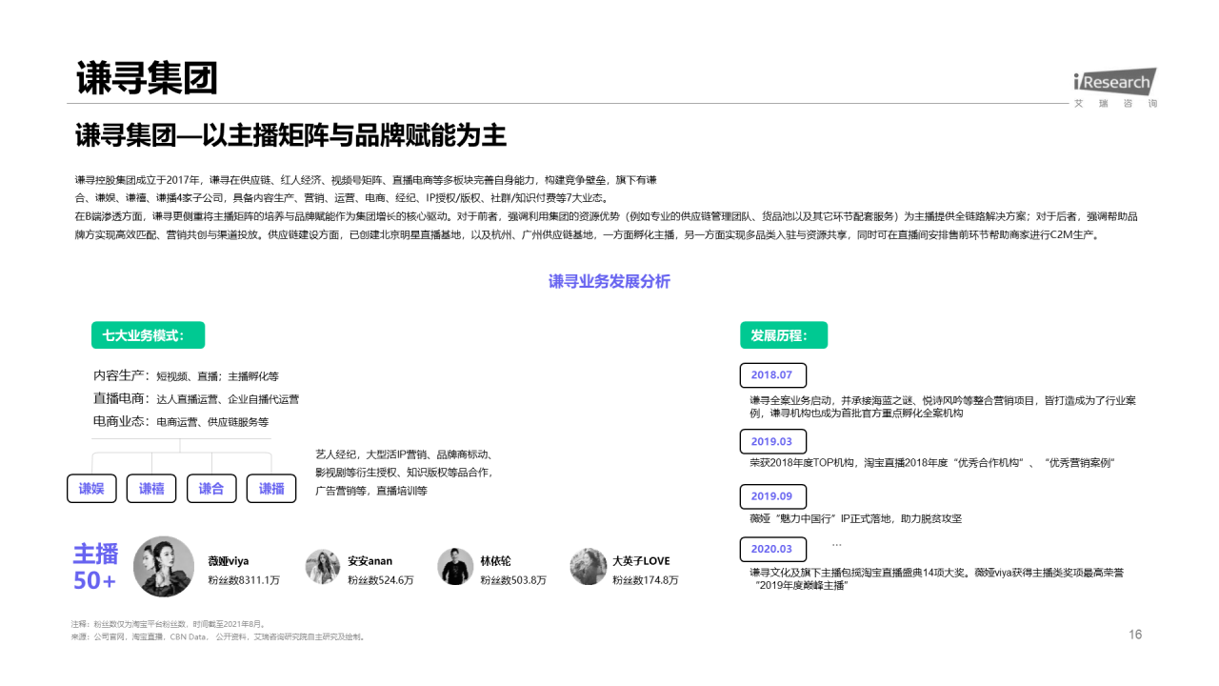Click 粉丝数524.6万 text
Viewport: 1219px width, 686px height.
381,580
